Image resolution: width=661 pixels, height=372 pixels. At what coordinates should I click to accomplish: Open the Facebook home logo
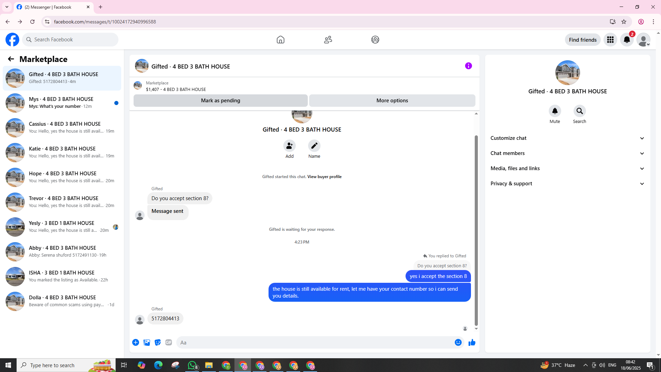12,40
